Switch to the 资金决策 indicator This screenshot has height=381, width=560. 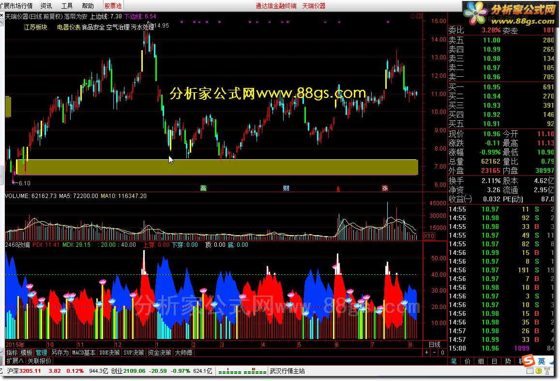(x=159, y=353)
